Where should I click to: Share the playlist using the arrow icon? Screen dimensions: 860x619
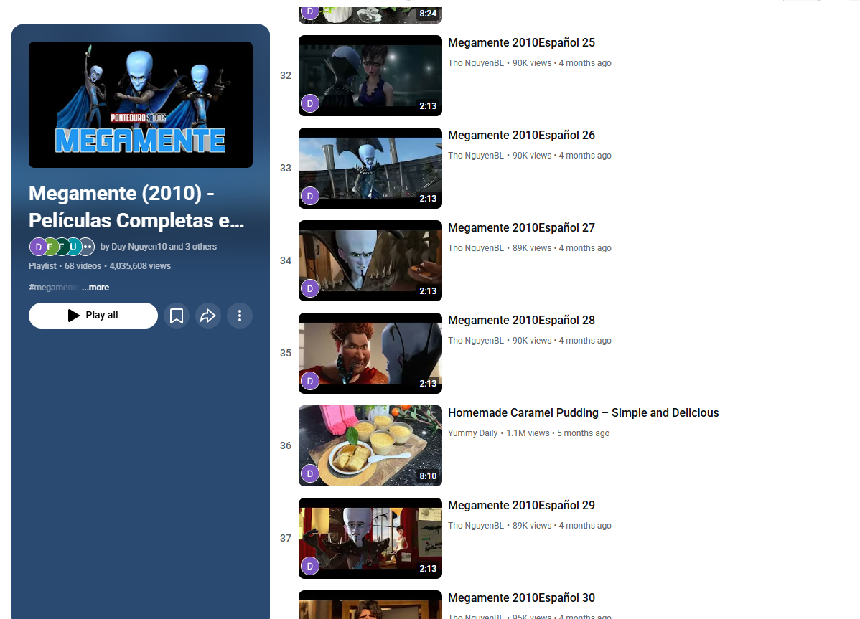point(208,316)
